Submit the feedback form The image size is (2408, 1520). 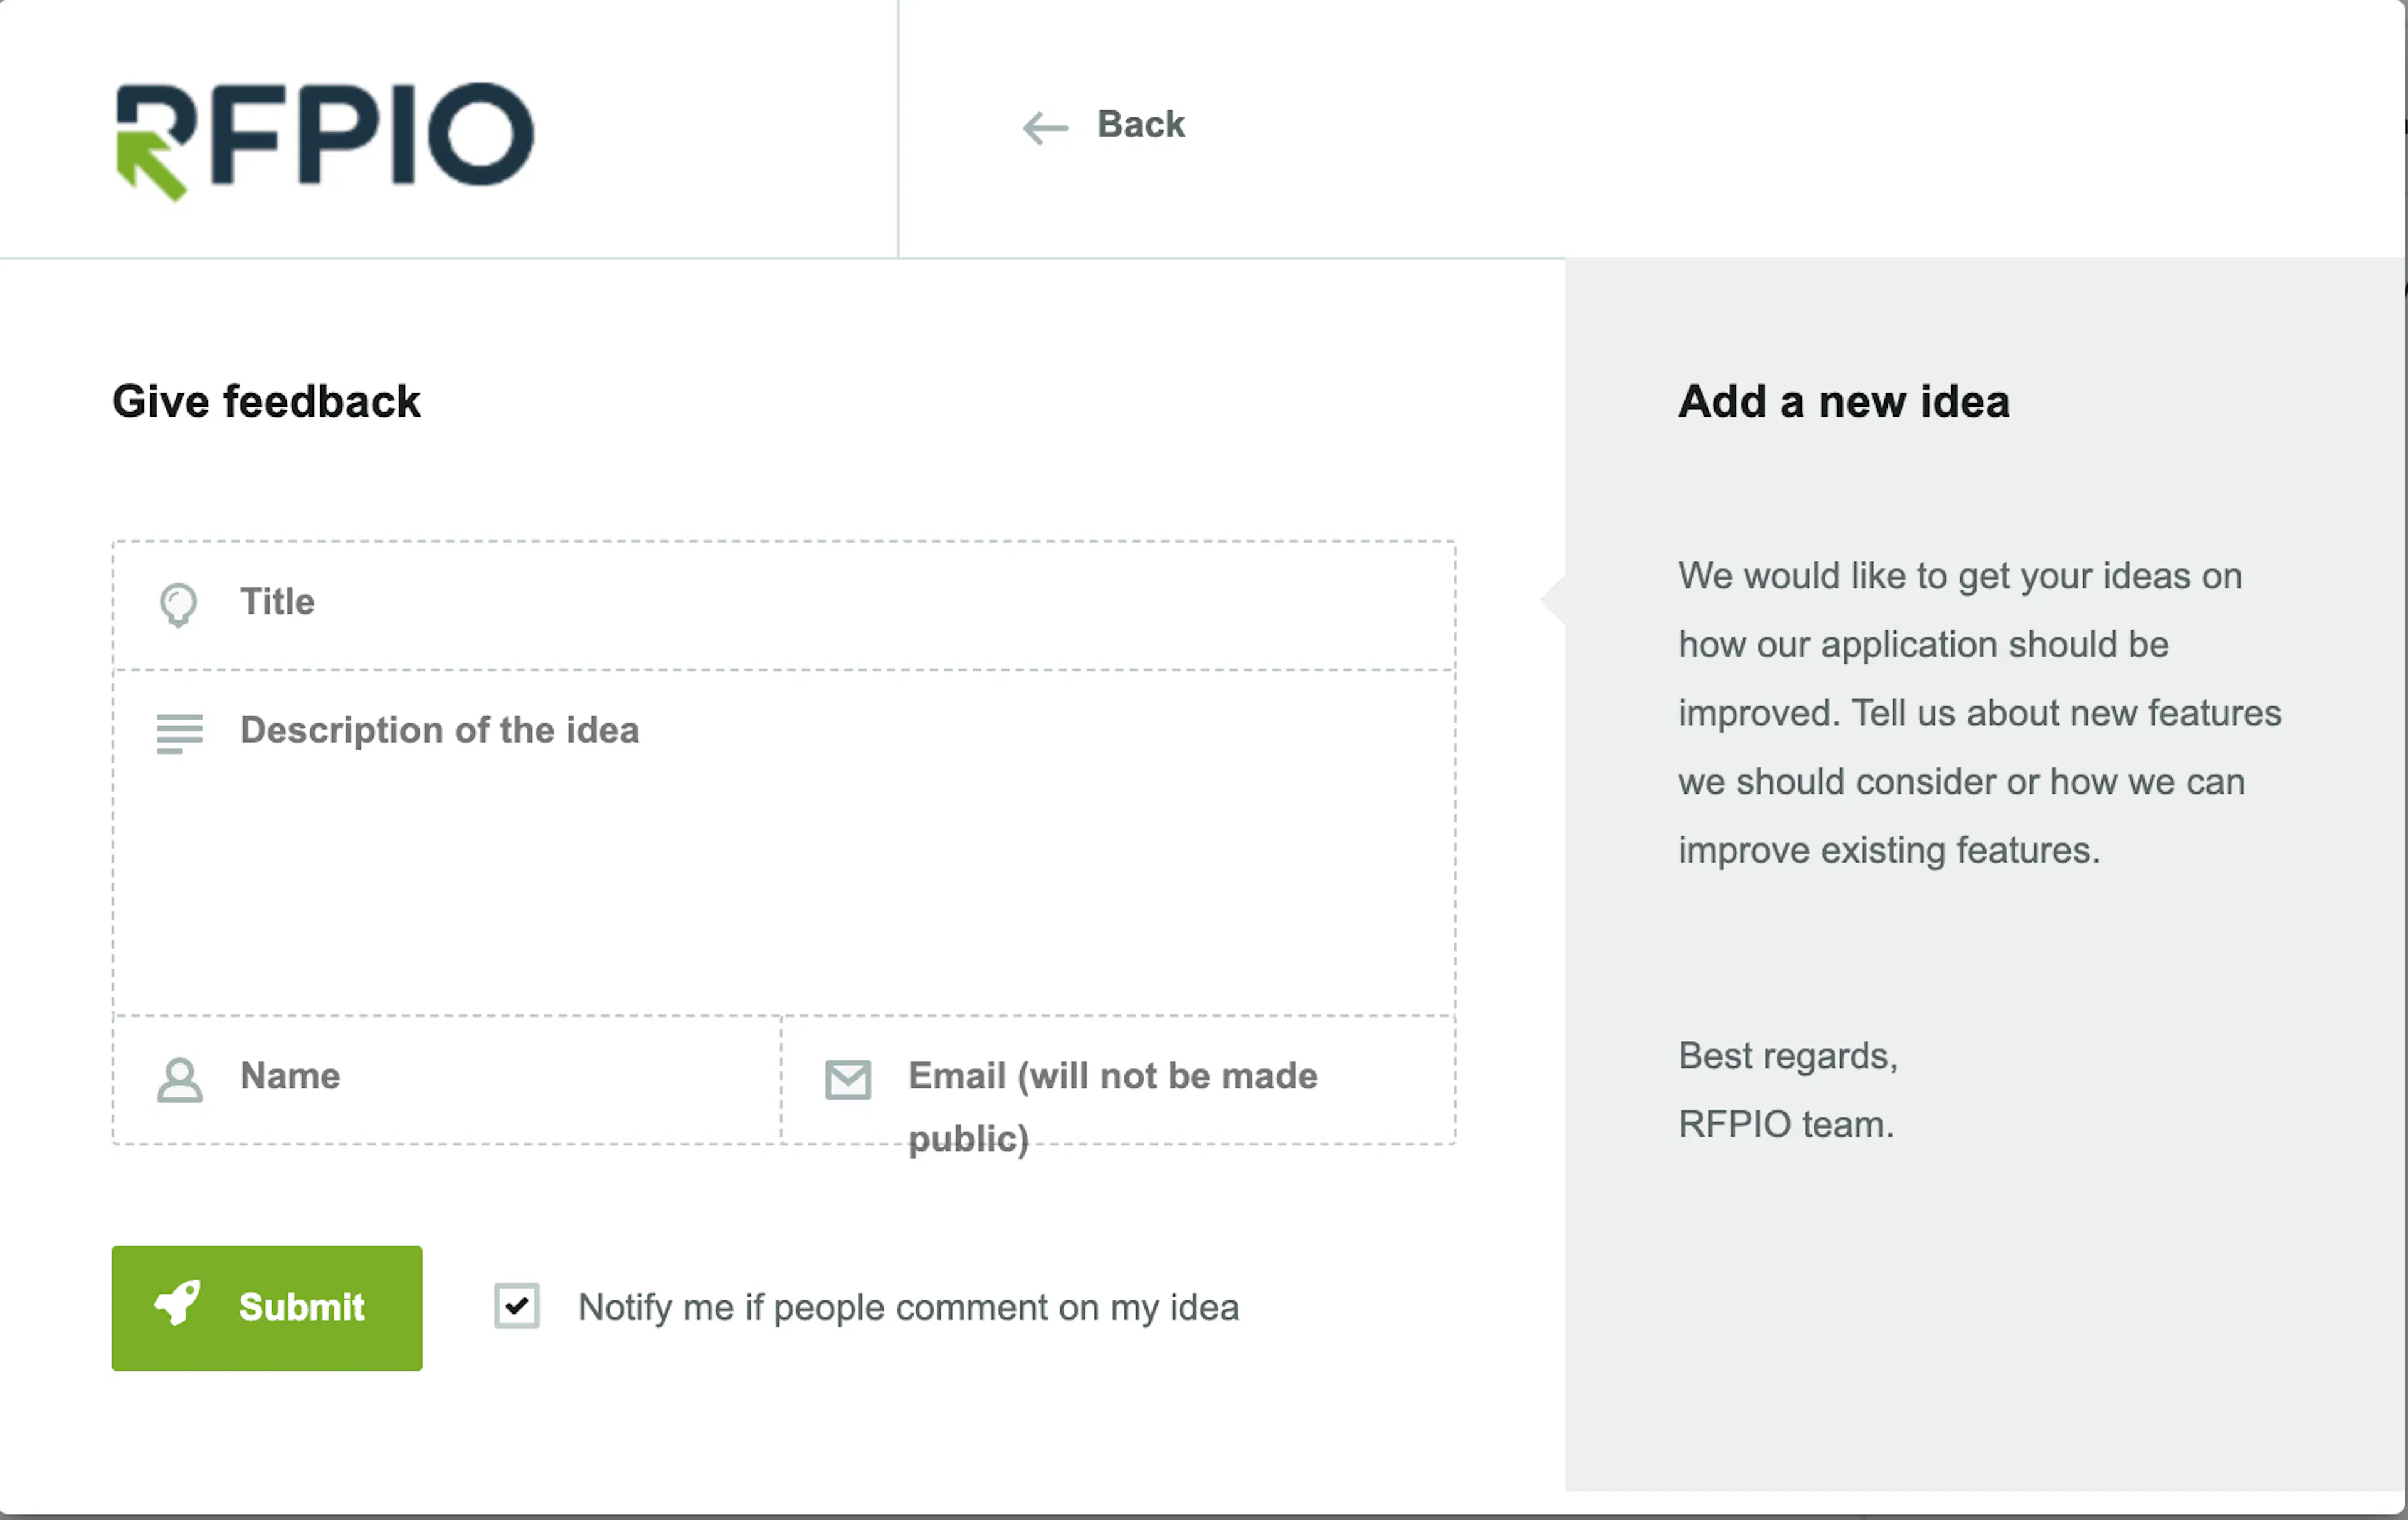(x=267, y=1308)
